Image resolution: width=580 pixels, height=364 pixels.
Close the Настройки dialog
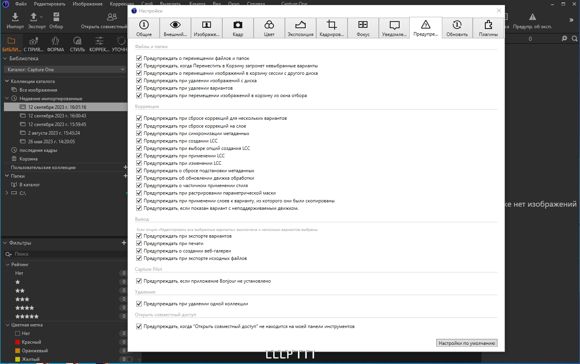point(499,11)
